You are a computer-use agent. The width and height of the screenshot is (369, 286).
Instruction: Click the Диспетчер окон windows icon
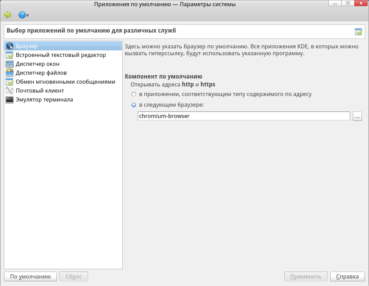click(10, 64)
